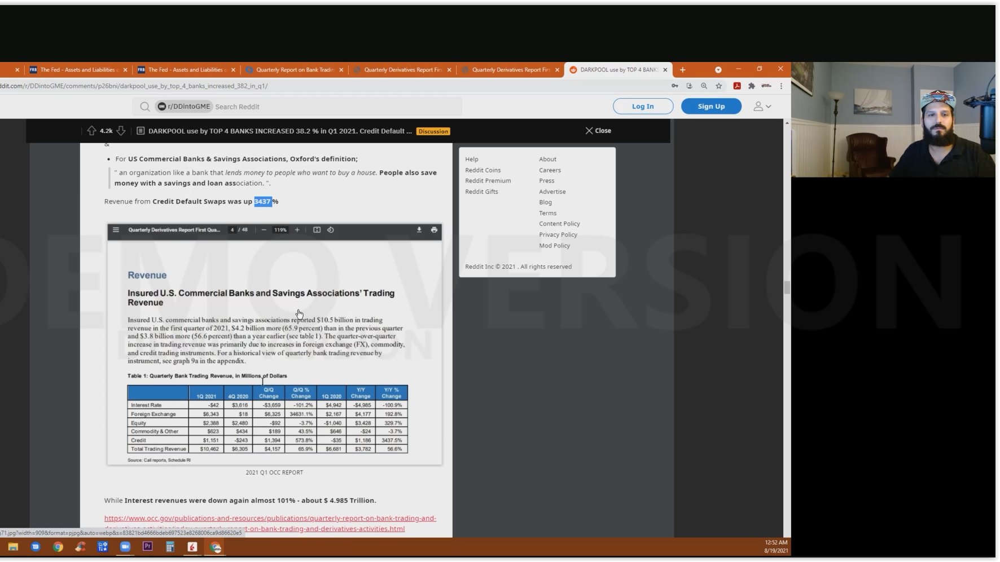
Task: Click the install app icon in address bar
Action: pos(689,86)
